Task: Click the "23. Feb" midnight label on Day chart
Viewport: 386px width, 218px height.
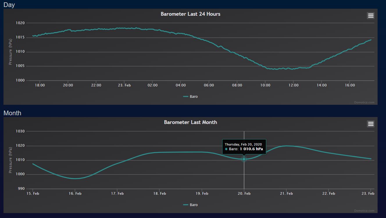Action: tap(124, 85)
